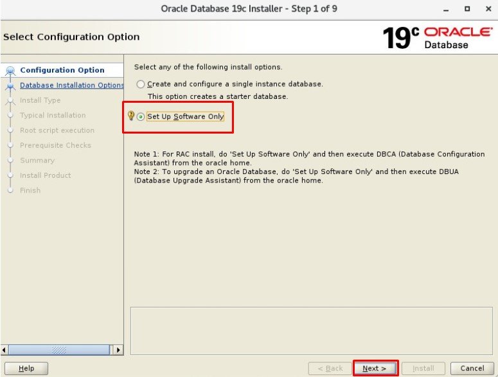Click the Database Installation Options step marker icon

[10, 85]
